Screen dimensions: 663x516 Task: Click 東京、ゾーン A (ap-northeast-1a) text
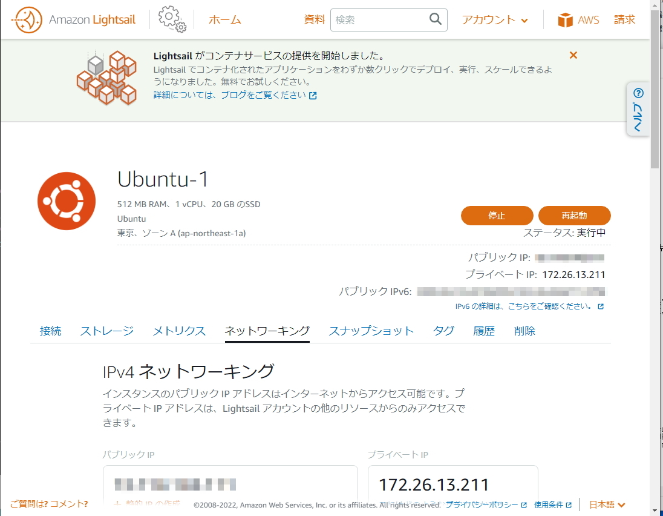181,233
